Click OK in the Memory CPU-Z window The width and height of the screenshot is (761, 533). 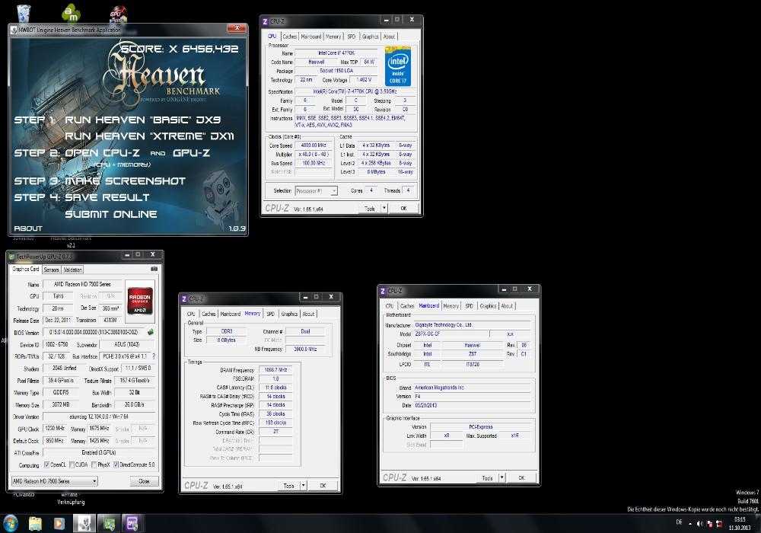(323, 486)
